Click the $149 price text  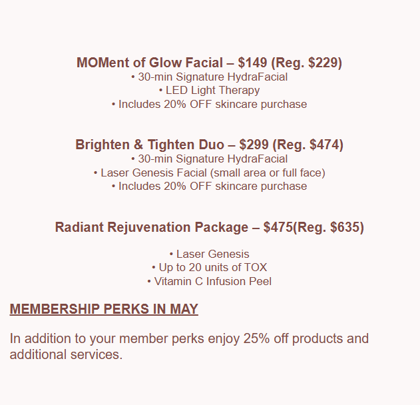[252, 63]
